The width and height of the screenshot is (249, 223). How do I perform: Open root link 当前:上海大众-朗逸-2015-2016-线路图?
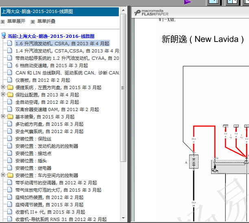(x=51, y=36)
